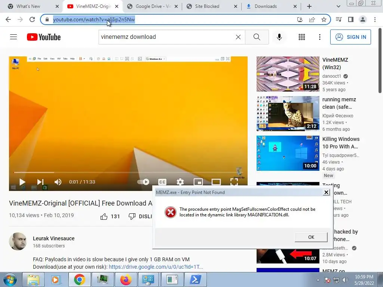Image resolution: width=383 pixels, height=287 pixels.
Task: Open the tab search dropdown
Action: click(338, 6)
